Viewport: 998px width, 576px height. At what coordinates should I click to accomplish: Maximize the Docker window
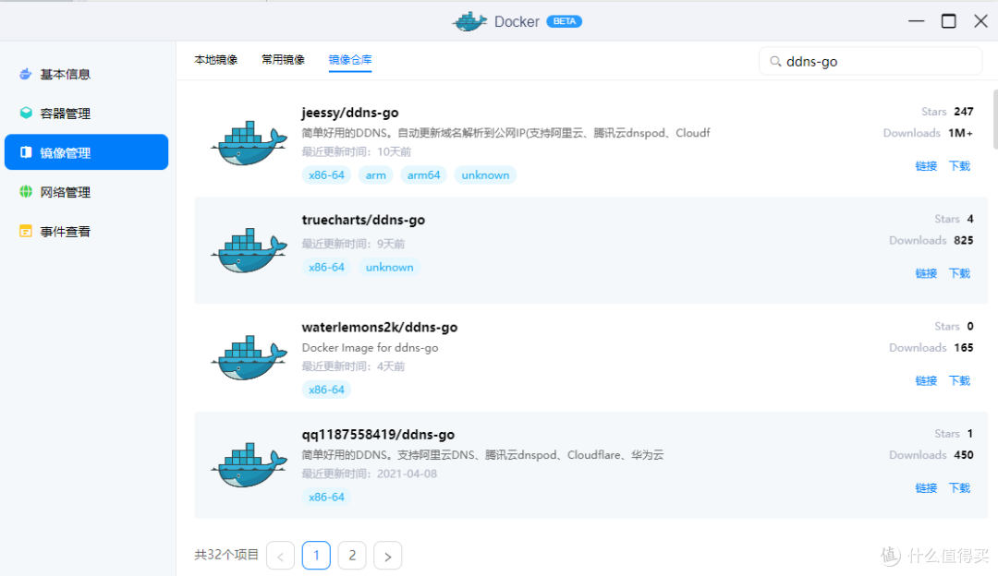948,21
